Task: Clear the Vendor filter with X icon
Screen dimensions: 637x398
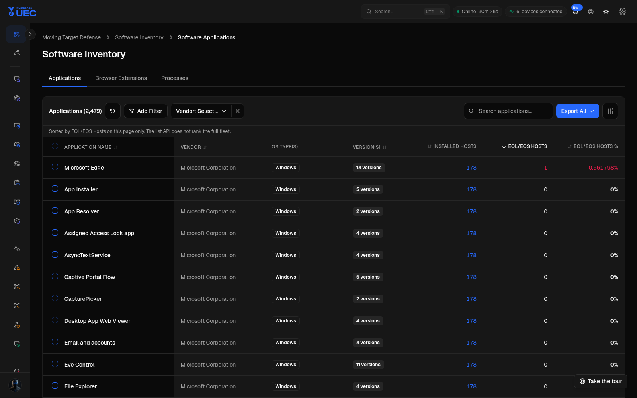Action: tap(238, 111)
